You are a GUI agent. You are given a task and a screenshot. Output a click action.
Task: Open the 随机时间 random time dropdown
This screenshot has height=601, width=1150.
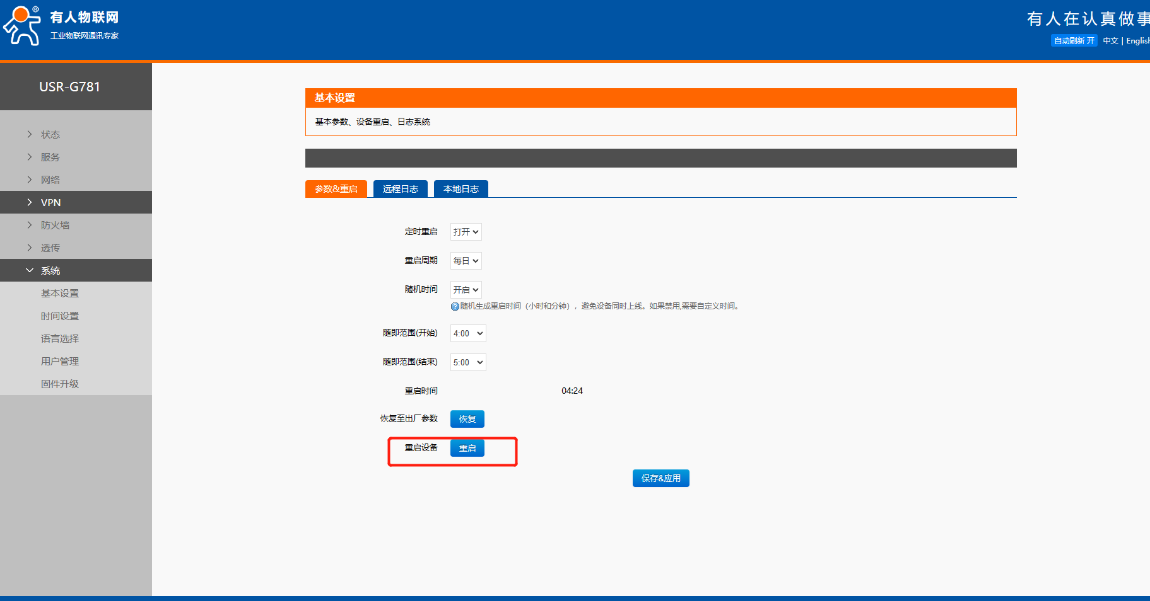pyautogui.click(x=466, y=290)
